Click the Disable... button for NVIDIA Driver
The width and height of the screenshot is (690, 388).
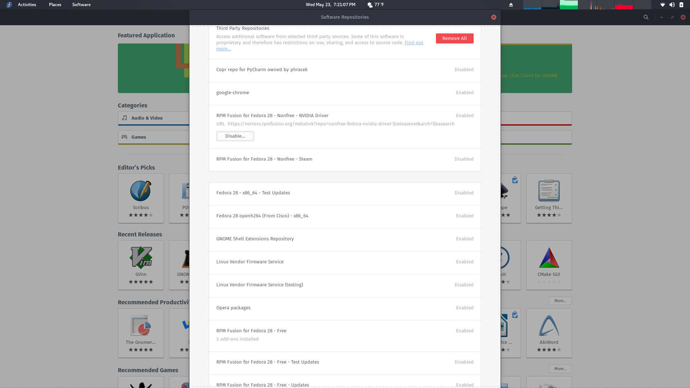235,136
